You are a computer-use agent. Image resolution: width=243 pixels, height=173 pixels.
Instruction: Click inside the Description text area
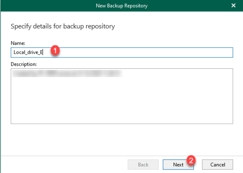pyautogui.click(x=122, y=96)
